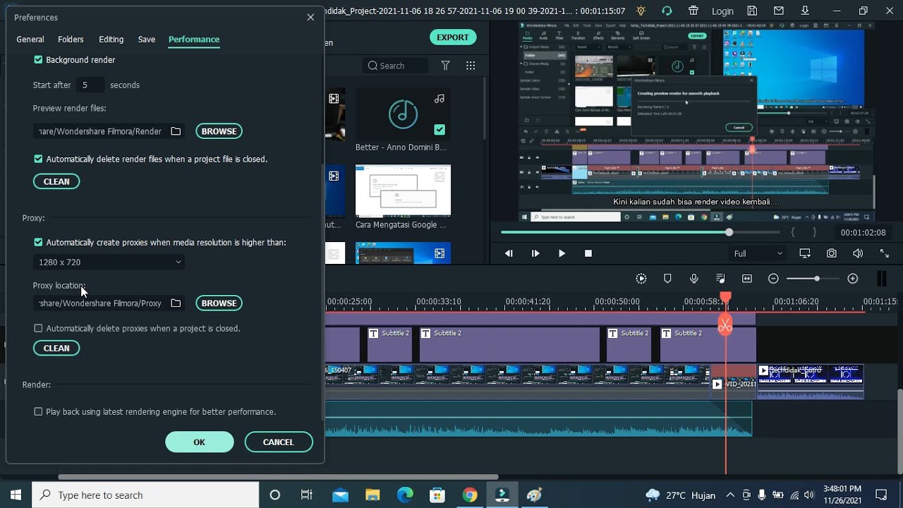Viewport: 903px width, 508px height.
Task: Click the red scissors split icon on playhead
Action: [725, 325]
